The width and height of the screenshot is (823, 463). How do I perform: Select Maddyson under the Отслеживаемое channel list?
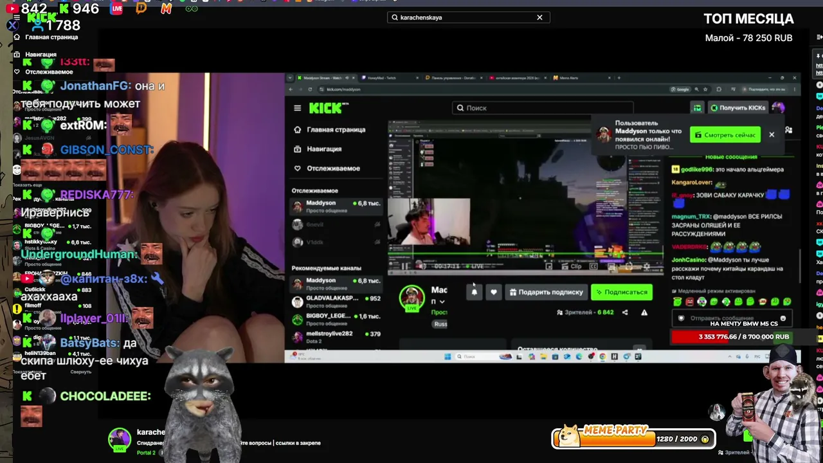pos(336,206)
